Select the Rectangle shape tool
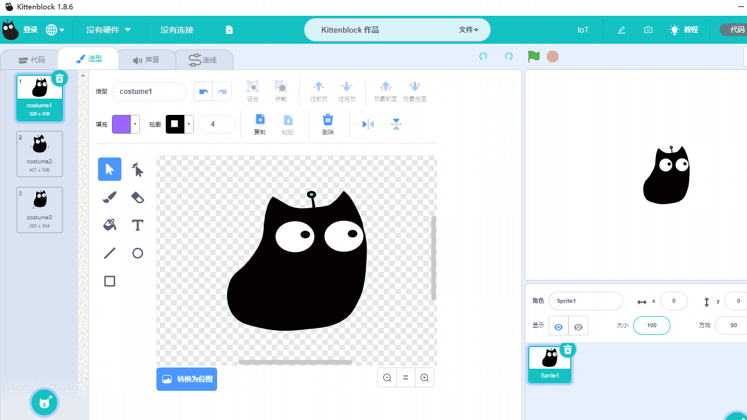The width and height of the screenshot is (747, 420). pos(110,281)
